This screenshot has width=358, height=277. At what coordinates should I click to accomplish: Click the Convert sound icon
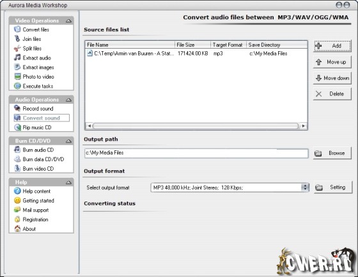tap(17, 118)
